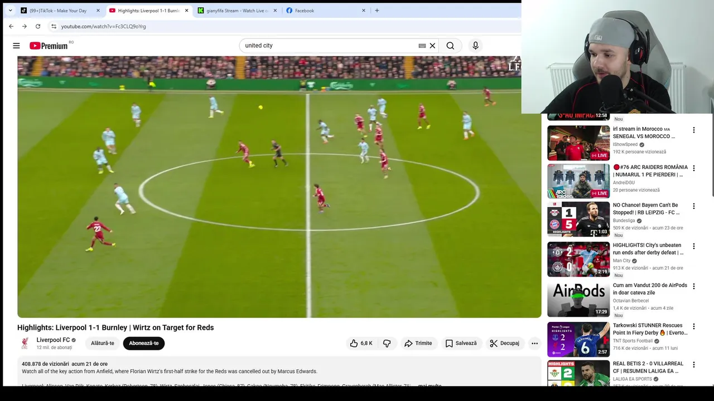The width and height of the screenshot is (714, 401).
Task: Open Man City derby highlights thumbnail
Action: pyautogui.click(x=578, y=259)
